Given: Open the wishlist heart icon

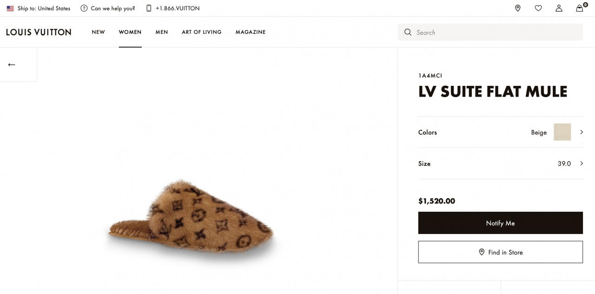Looking at the screenshot, I should tap(538, 8).
